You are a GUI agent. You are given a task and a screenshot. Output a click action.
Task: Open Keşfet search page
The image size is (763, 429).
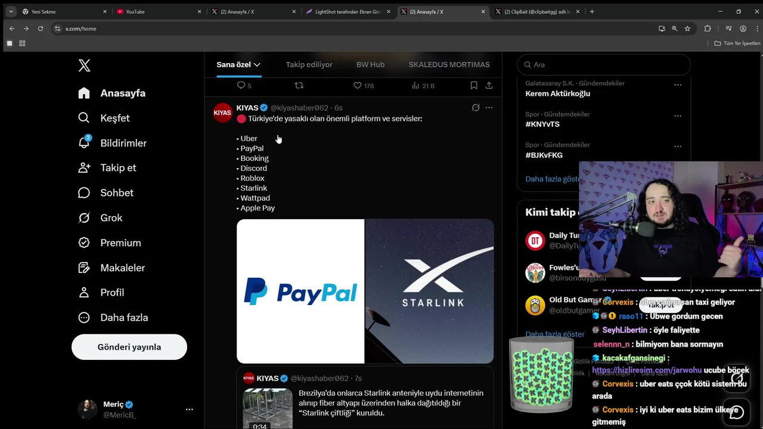tap(104, 118)
